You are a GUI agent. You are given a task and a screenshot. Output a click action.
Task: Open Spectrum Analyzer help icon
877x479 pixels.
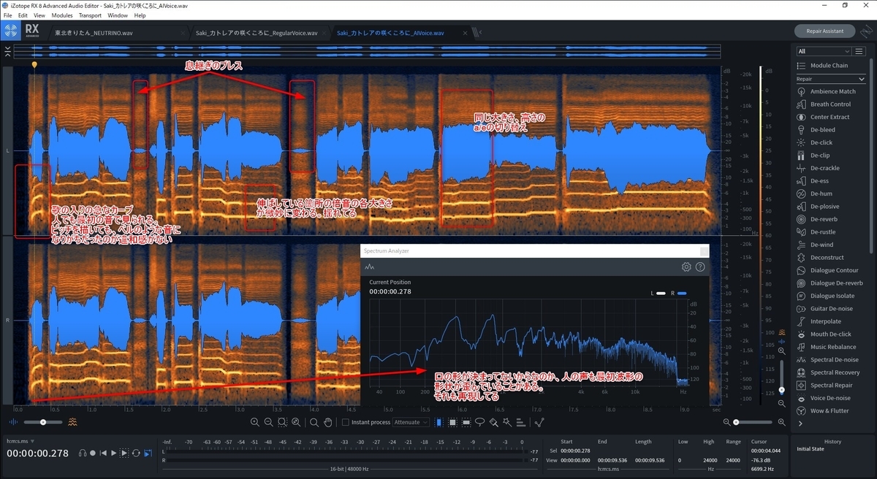pyautogui.click(x=700, y=267)
